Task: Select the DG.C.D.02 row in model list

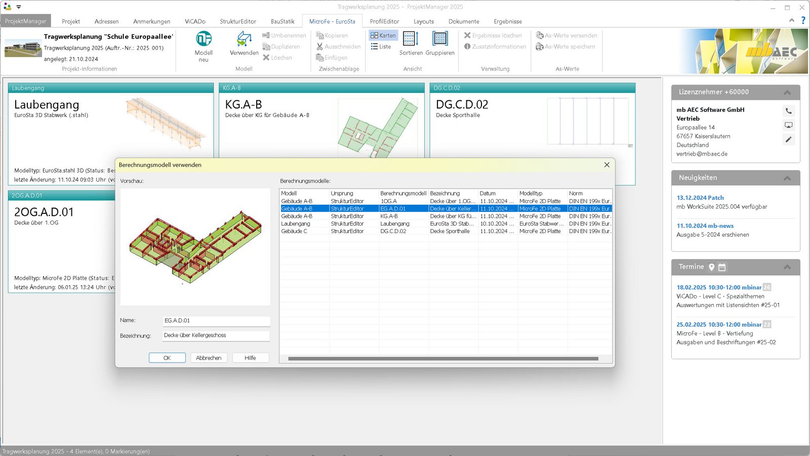Action: (446, 231)
